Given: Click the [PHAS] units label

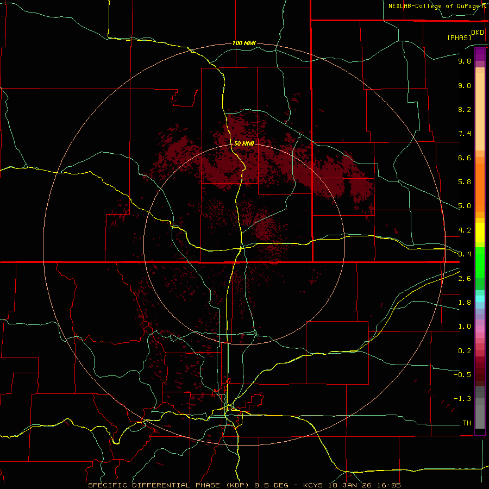Looking at the screenshot, I should click(459, 37).
